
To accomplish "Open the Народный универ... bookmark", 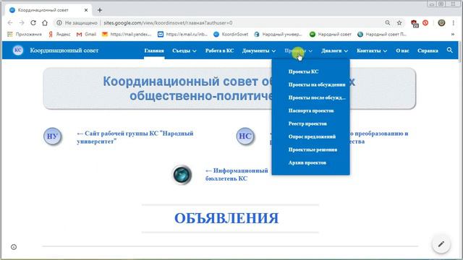I will tap(278, 34).
